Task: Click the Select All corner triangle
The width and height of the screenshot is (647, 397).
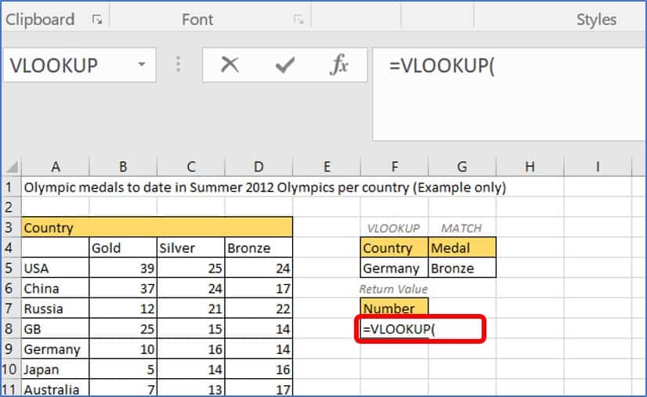Action: (12, 167)
